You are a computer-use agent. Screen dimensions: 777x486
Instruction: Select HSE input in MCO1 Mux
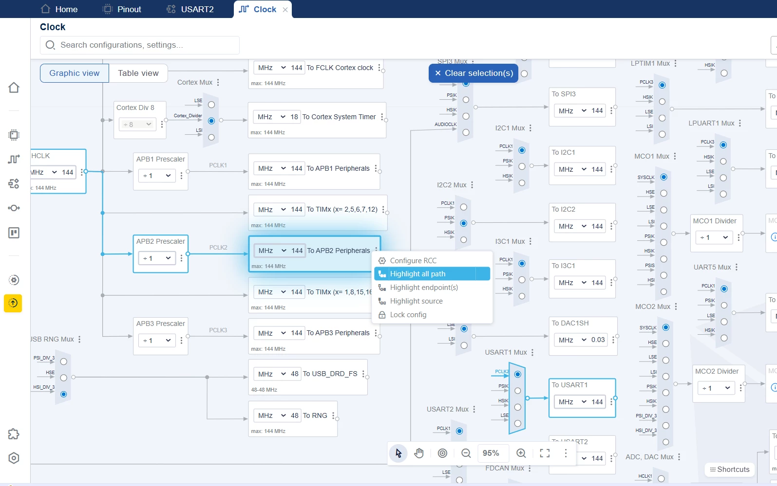[663, 193]
